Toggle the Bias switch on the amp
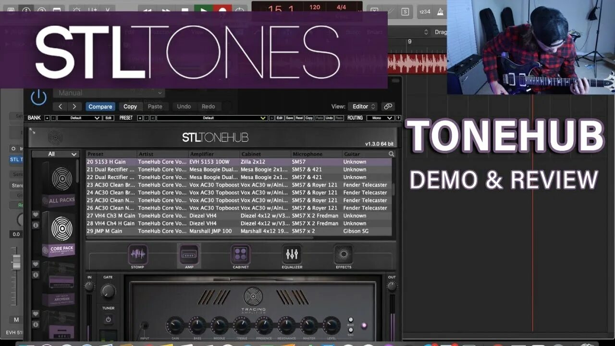The height and width of the screenshot is (346, 615). tap(351, 320)
